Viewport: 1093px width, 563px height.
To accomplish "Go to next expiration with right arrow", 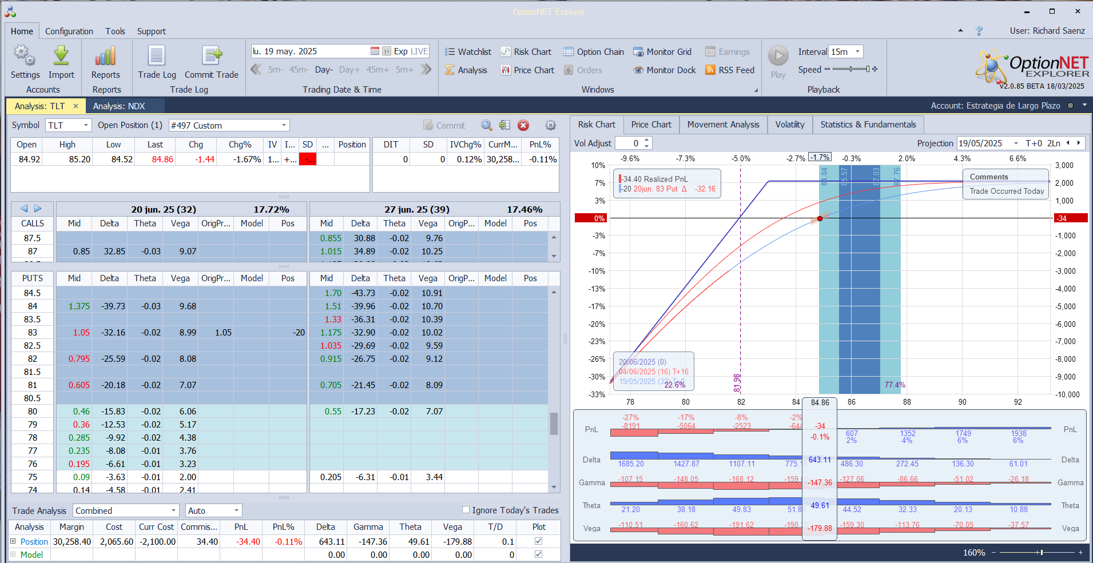I will [x=38, y=209].
